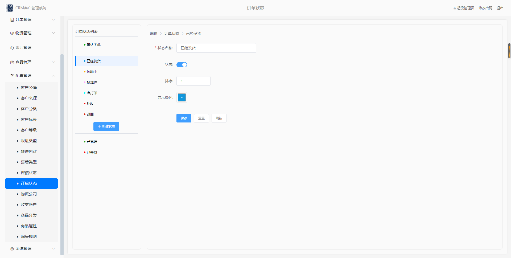Open the 显示颜色 color picker swatch
This screenshot has width=511, height=258.
[x=182, y=97]
